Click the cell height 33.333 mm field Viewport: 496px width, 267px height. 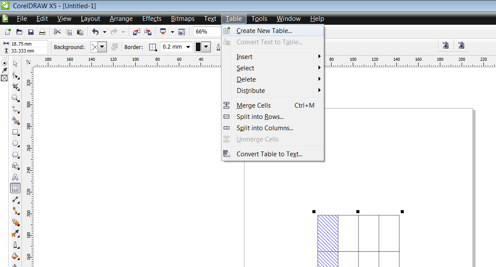29,51
